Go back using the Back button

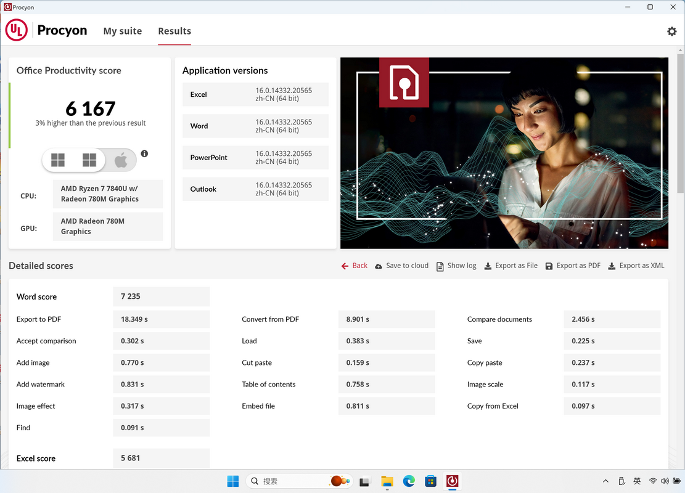(355, 266)
